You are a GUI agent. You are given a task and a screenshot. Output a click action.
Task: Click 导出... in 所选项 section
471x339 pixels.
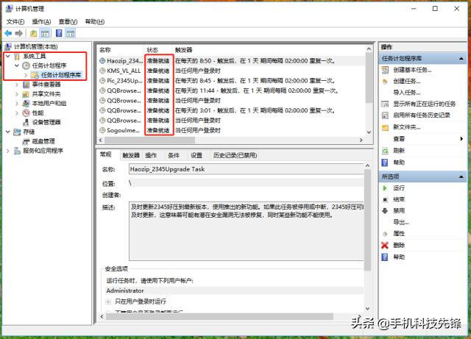click(x=401, y=222)
